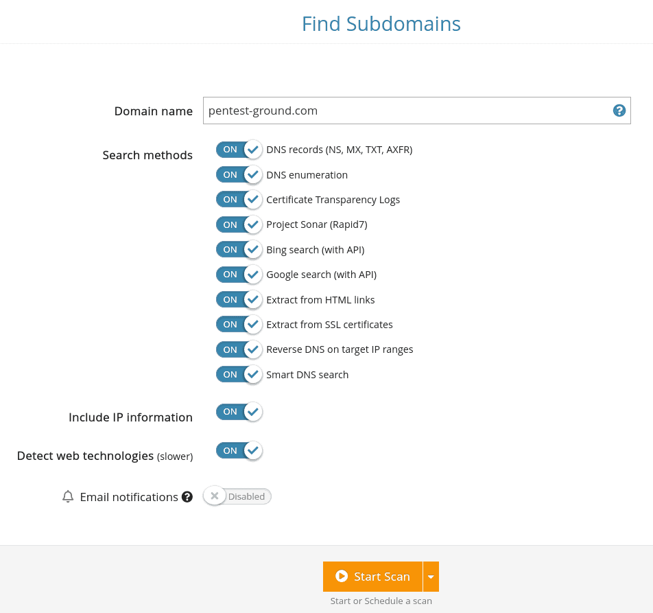
Task: Click the help icon next to Email notifications
Action: [x=187, y=496]
